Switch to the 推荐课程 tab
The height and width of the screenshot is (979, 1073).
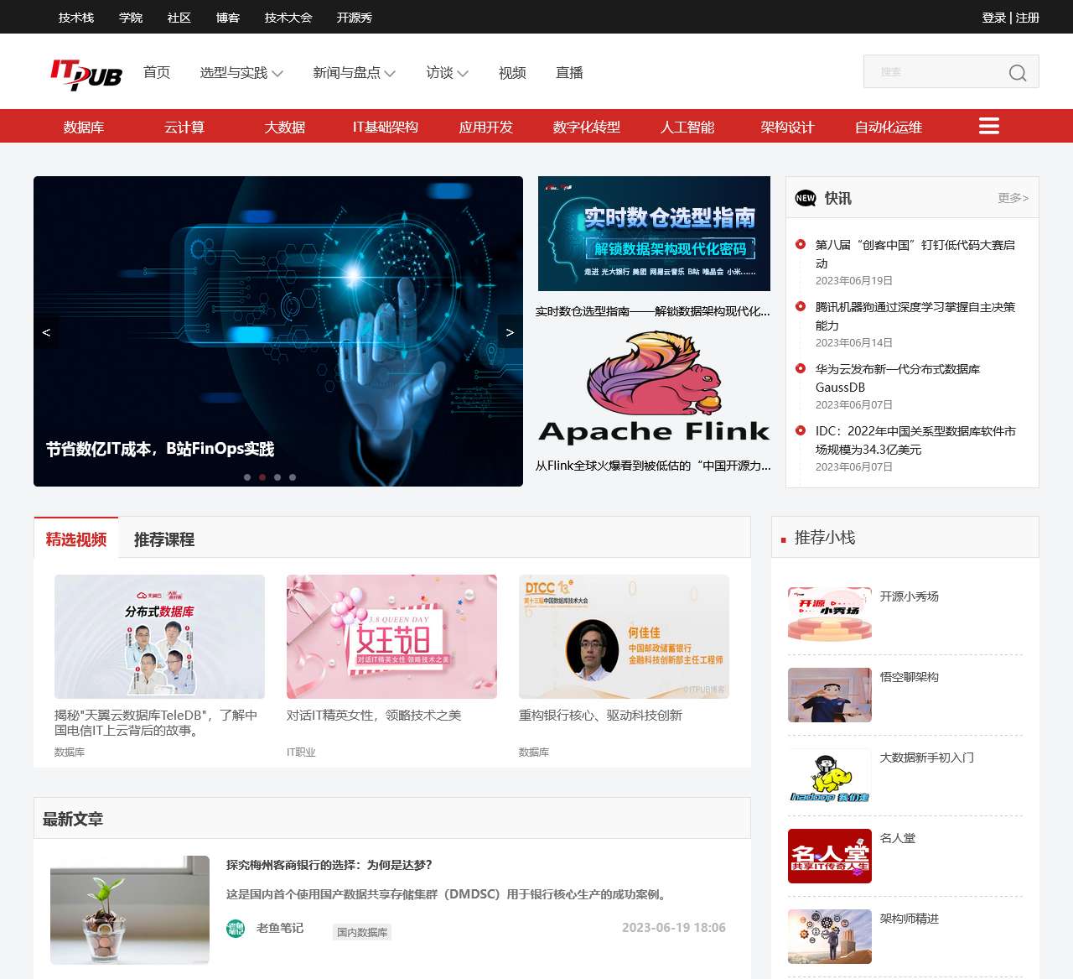(164, 539)
